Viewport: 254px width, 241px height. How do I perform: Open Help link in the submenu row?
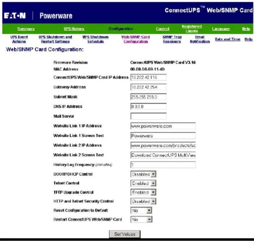[249, 39]
